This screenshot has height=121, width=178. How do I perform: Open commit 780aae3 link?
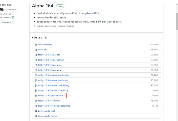[x=7, y=17]
